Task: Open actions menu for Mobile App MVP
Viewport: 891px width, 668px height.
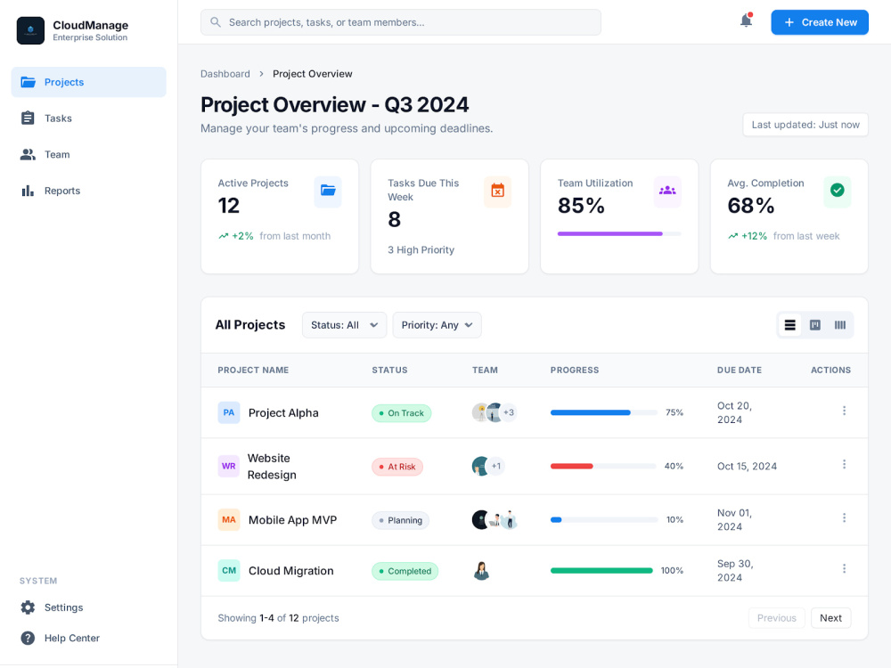Action: pyautogui.click(x=845, y=518)
